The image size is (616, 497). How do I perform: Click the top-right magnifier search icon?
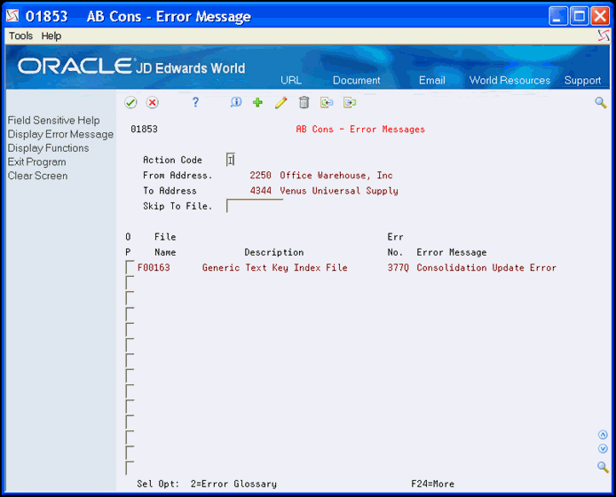(x=601, y=103)
